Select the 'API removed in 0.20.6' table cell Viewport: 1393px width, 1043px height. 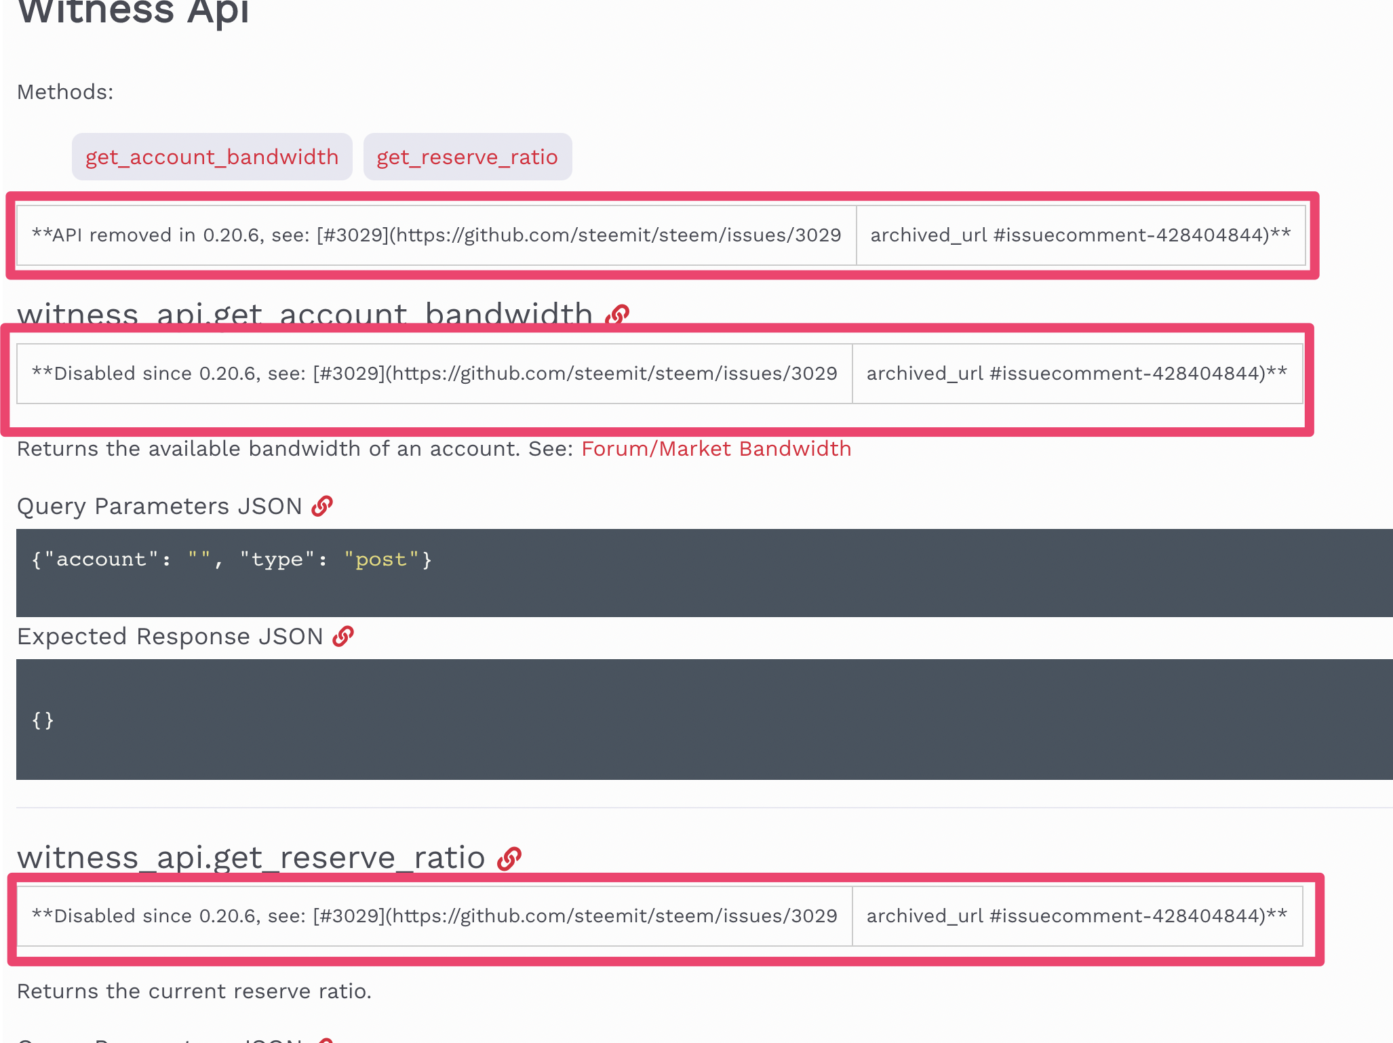coord(436,235)
